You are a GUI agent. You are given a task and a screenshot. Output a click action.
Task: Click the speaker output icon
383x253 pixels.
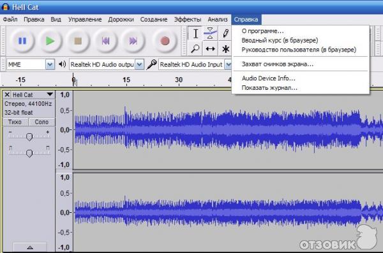pos(62,64)
